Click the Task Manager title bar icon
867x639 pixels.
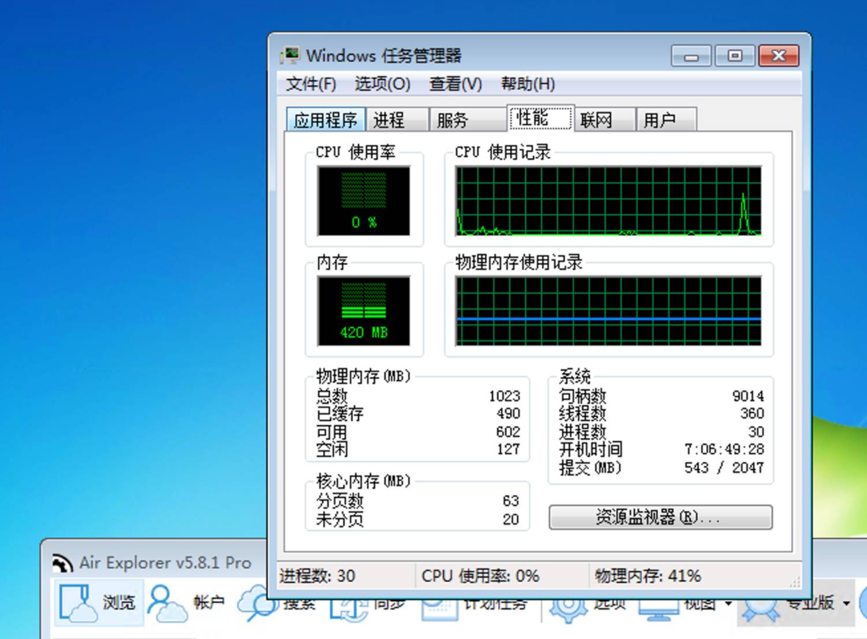pyautogui.click(x=291, y=56)
